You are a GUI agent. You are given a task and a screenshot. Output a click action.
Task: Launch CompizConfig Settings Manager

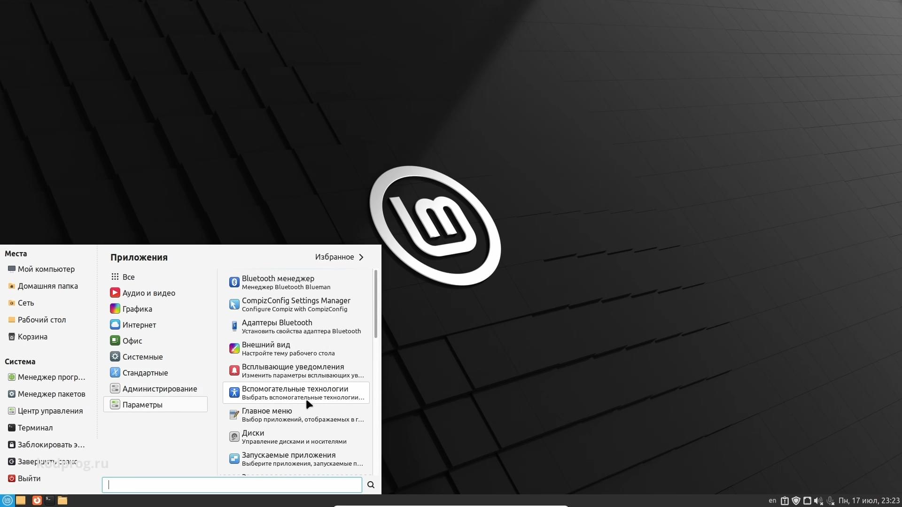[296, 304]
